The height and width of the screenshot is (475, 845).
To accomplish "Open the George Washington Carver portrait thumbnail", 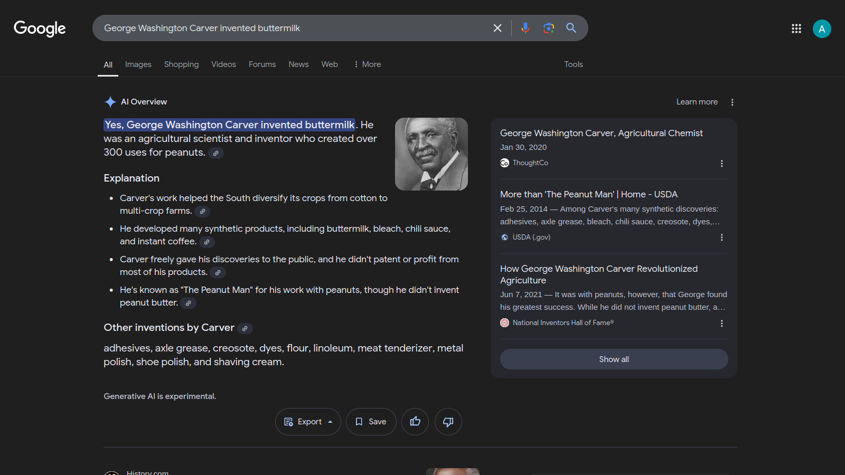I will click(431, 154).
